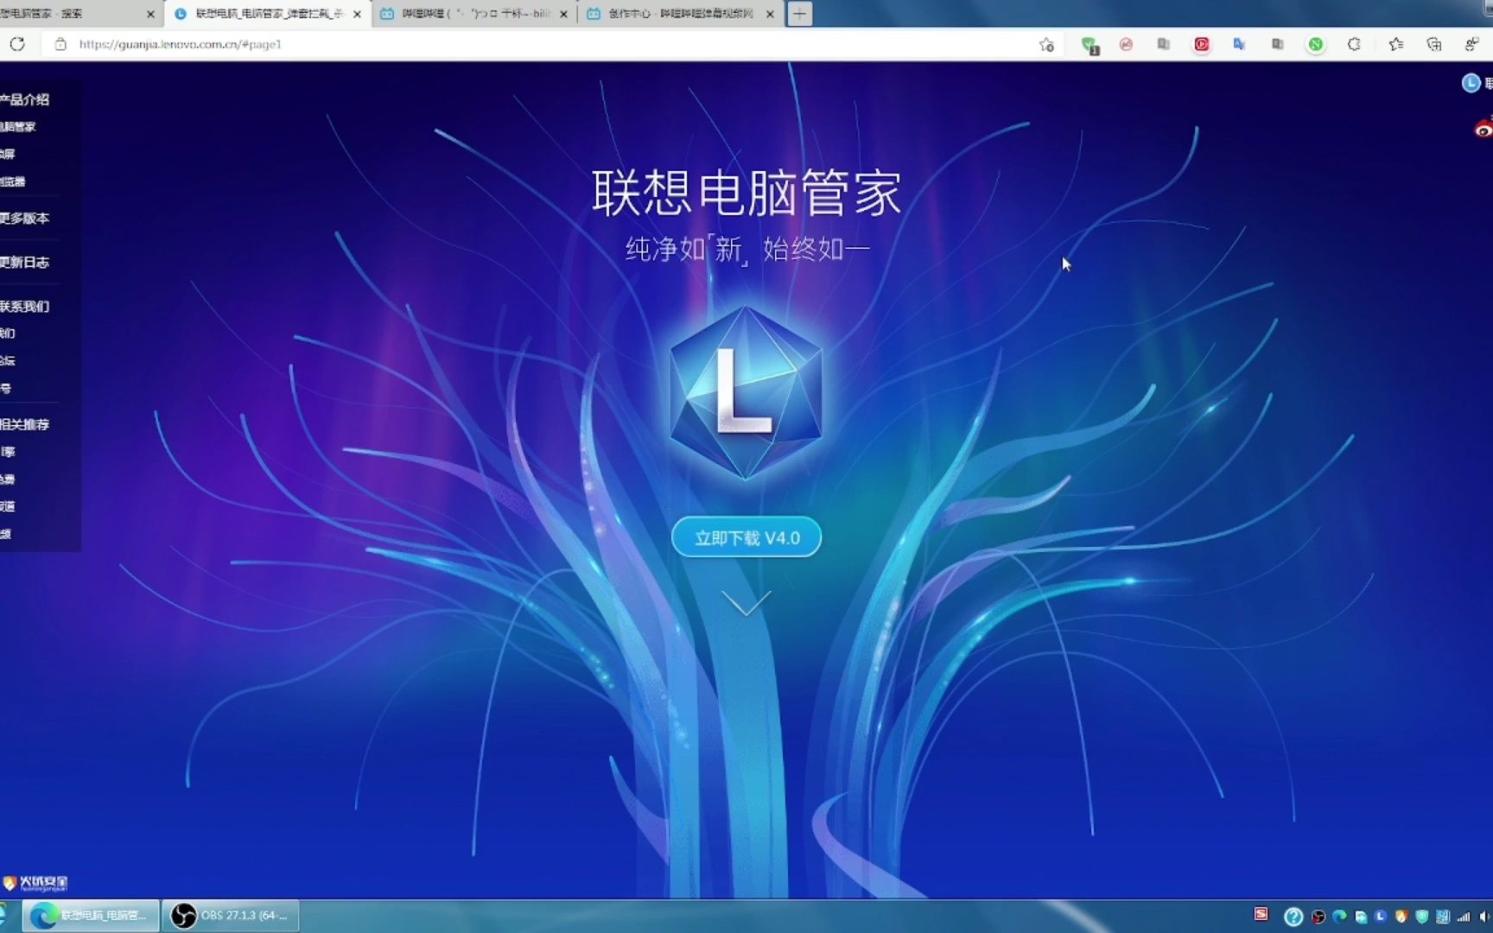Screen dimensions: 1493x933
Task: Click the 立即下载 V4.0 download button
Action: (x=746, y=537)
